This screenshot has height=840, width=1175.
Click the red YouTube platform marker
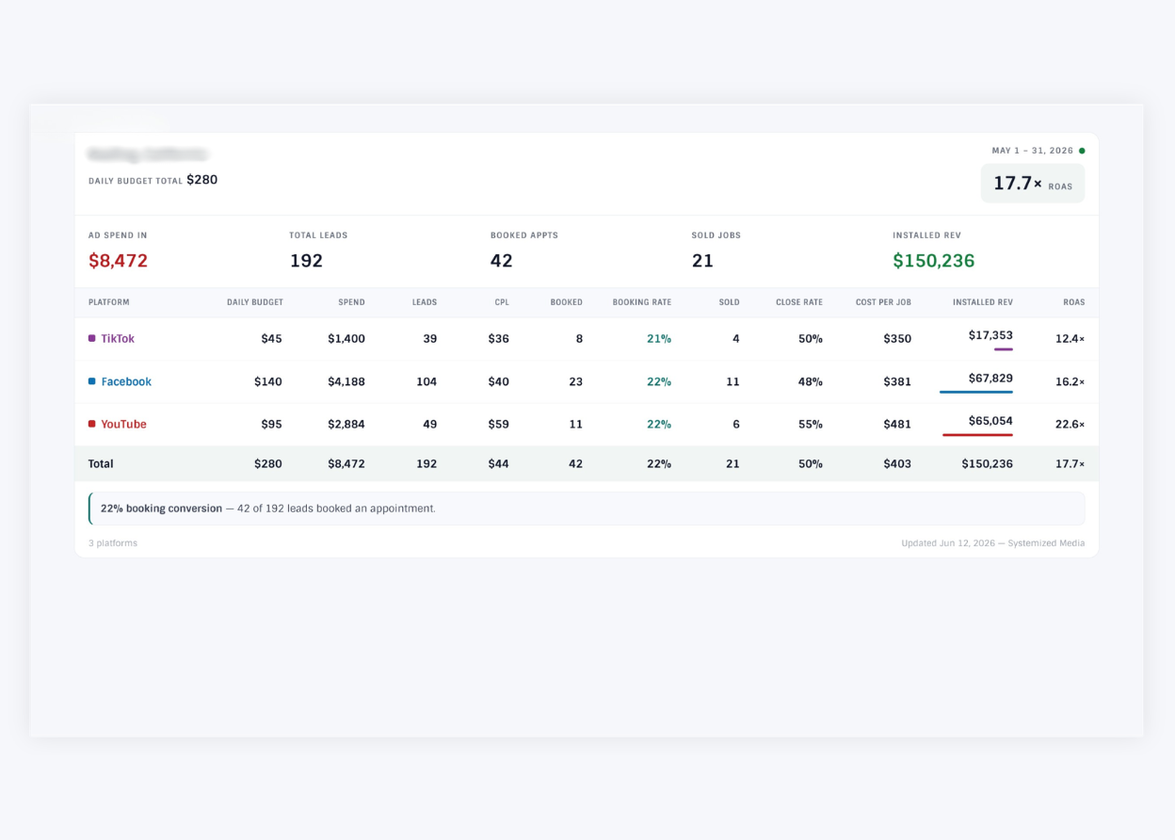click(91, 424)
